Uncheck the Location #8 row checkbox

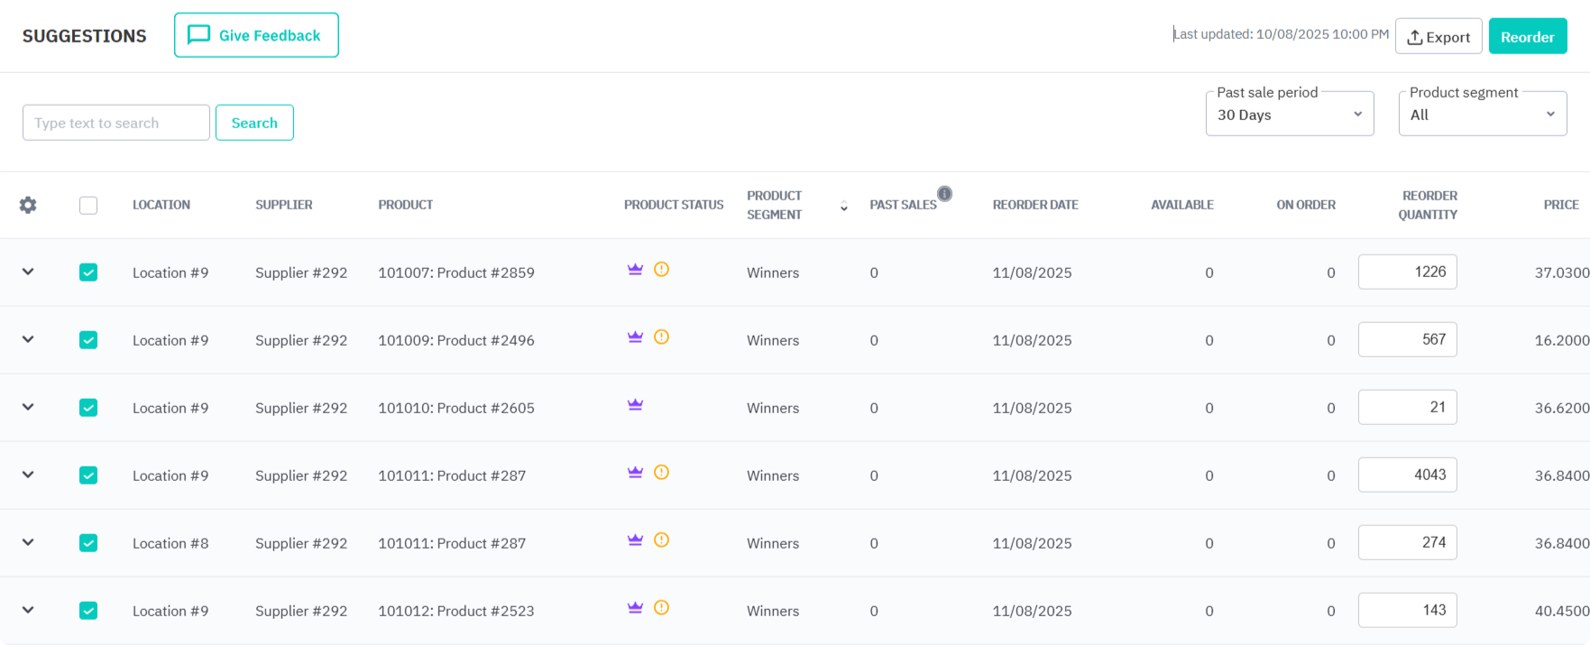(88, 543)
